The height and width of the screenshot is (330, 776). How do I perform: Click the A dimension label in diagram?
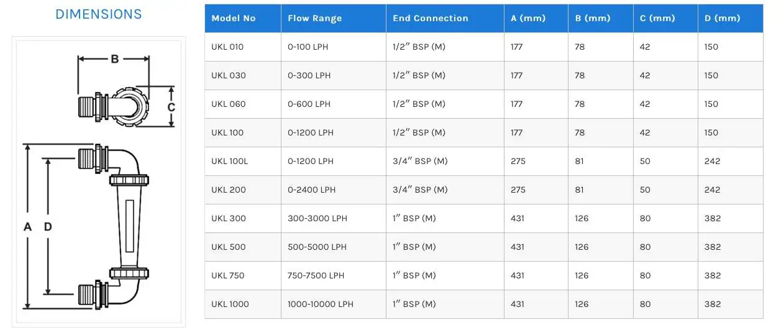(27, 227)
